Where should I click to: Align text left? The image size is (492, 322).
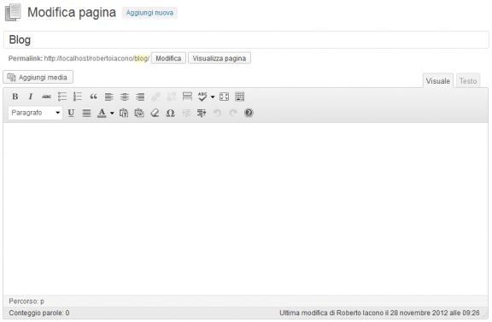pyautogui.click(x=108, y=97)
